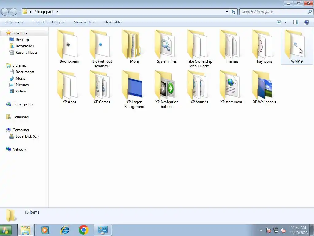Click Windows Explorer on the taskbar
314x236 pixels.
tap(25, 230)
